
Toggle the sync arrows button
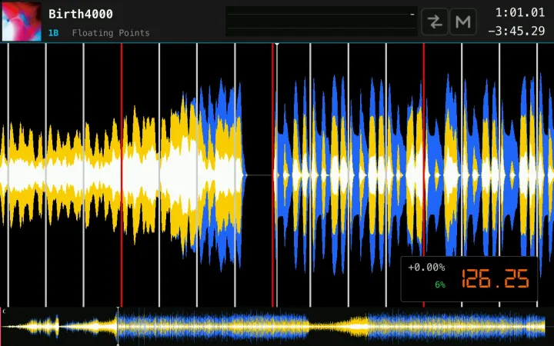pos(435,22)
